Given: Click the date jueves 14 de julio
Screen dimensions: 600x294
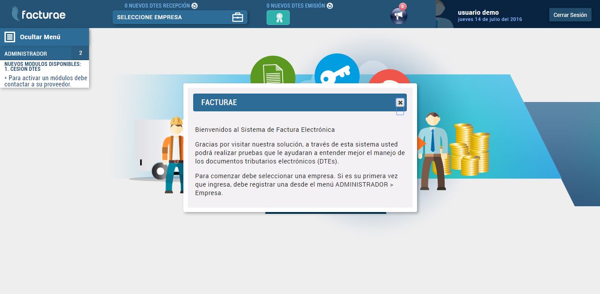Looking at the screenshot, I should click(490, 20).
